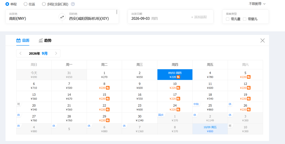Screen dimensions: 285x144
Task: Click September 22 low fare
Action: [x=104, y=107]
